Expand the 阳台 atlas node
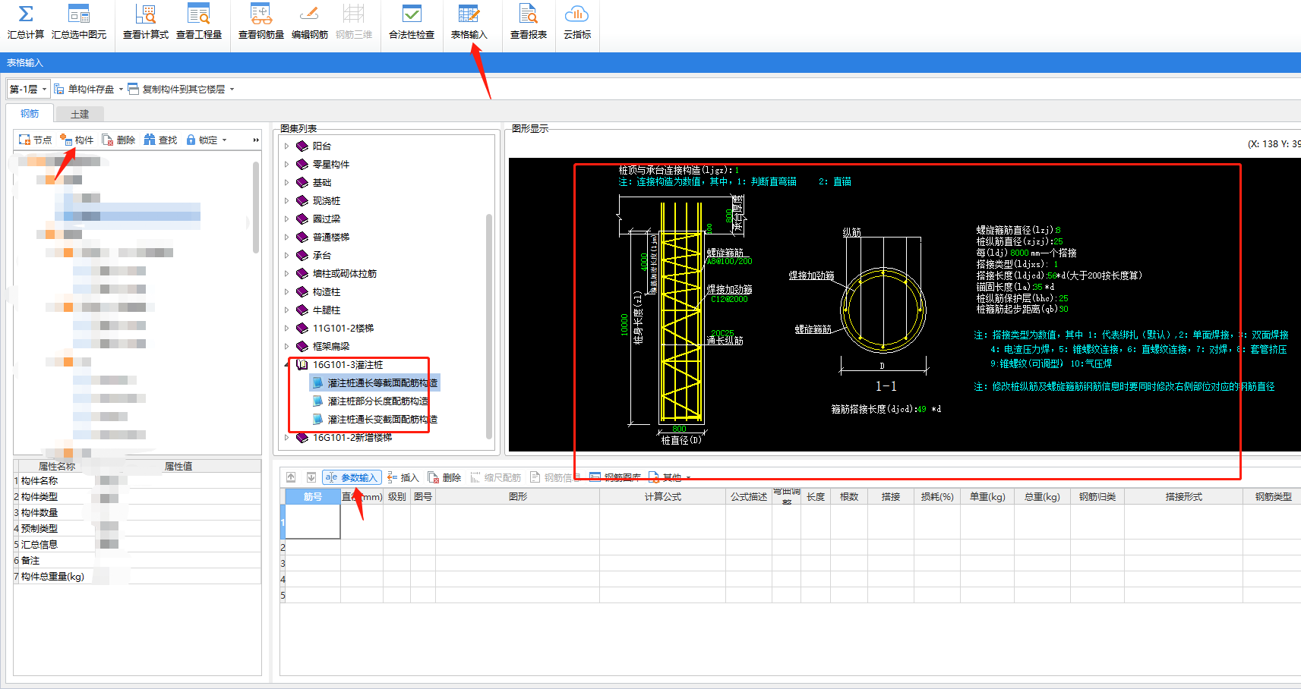The height and width of the screenshot is (689, 1301). [287, 146]
